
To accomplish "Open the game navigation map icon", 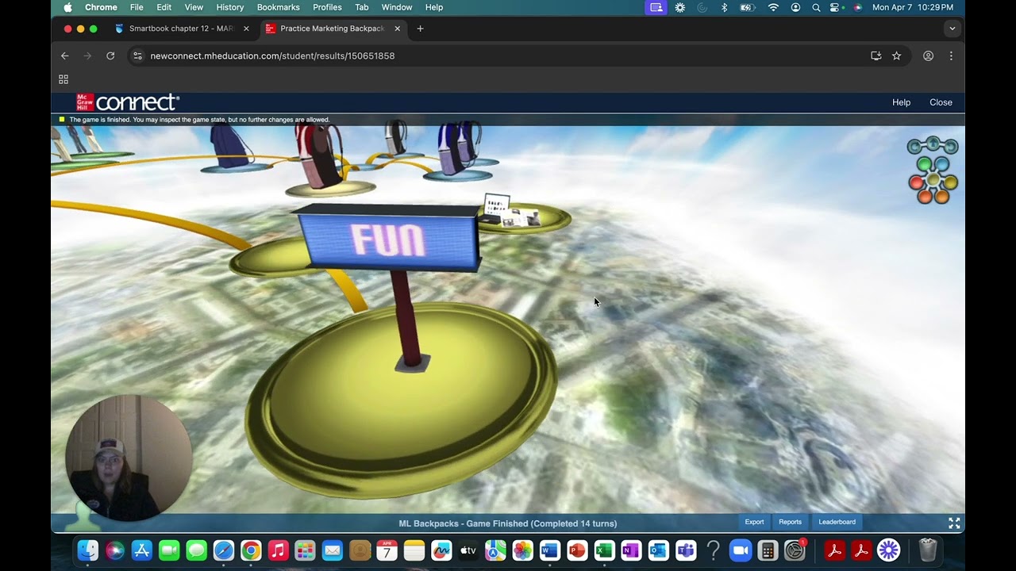I will pyautogui.click(x=933, y=170).
